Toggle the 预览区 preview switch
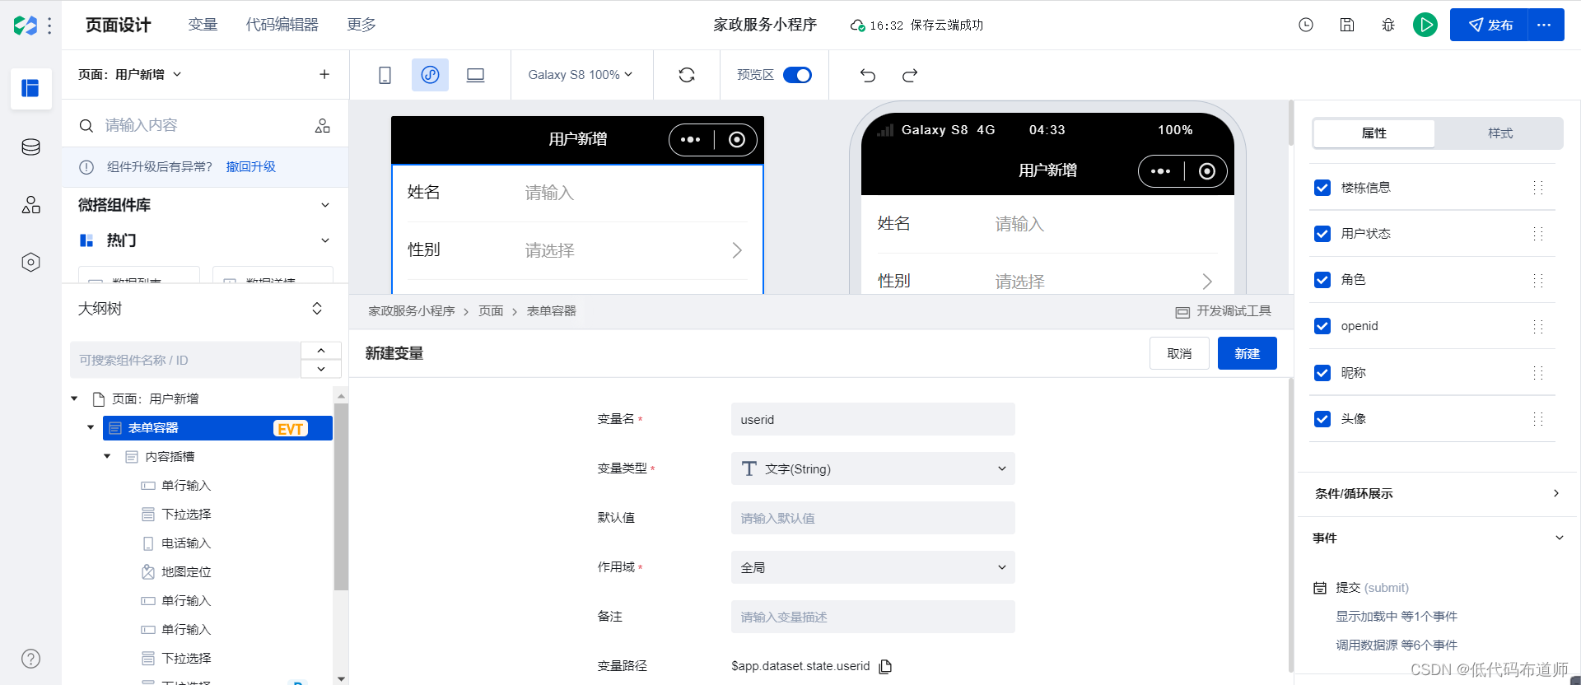The width and height of the screenshot is (1581, 685). point(797,75)
